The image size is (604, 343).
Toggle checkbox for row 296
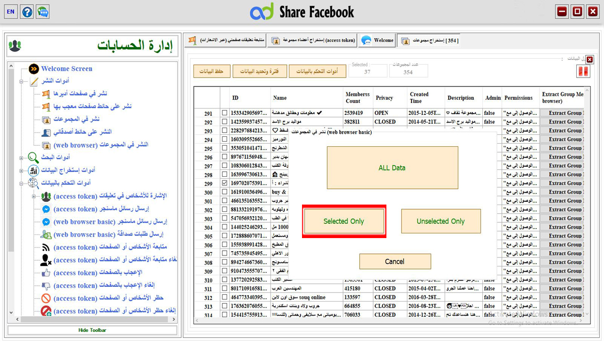224,157
